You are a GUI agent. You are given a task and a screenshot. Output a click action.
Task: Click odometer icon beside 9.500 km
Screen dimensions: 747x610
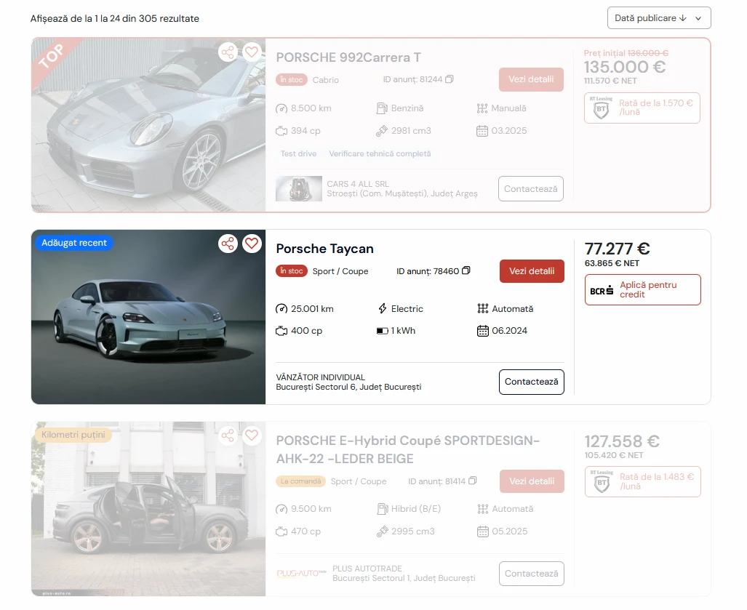[281, 509]
